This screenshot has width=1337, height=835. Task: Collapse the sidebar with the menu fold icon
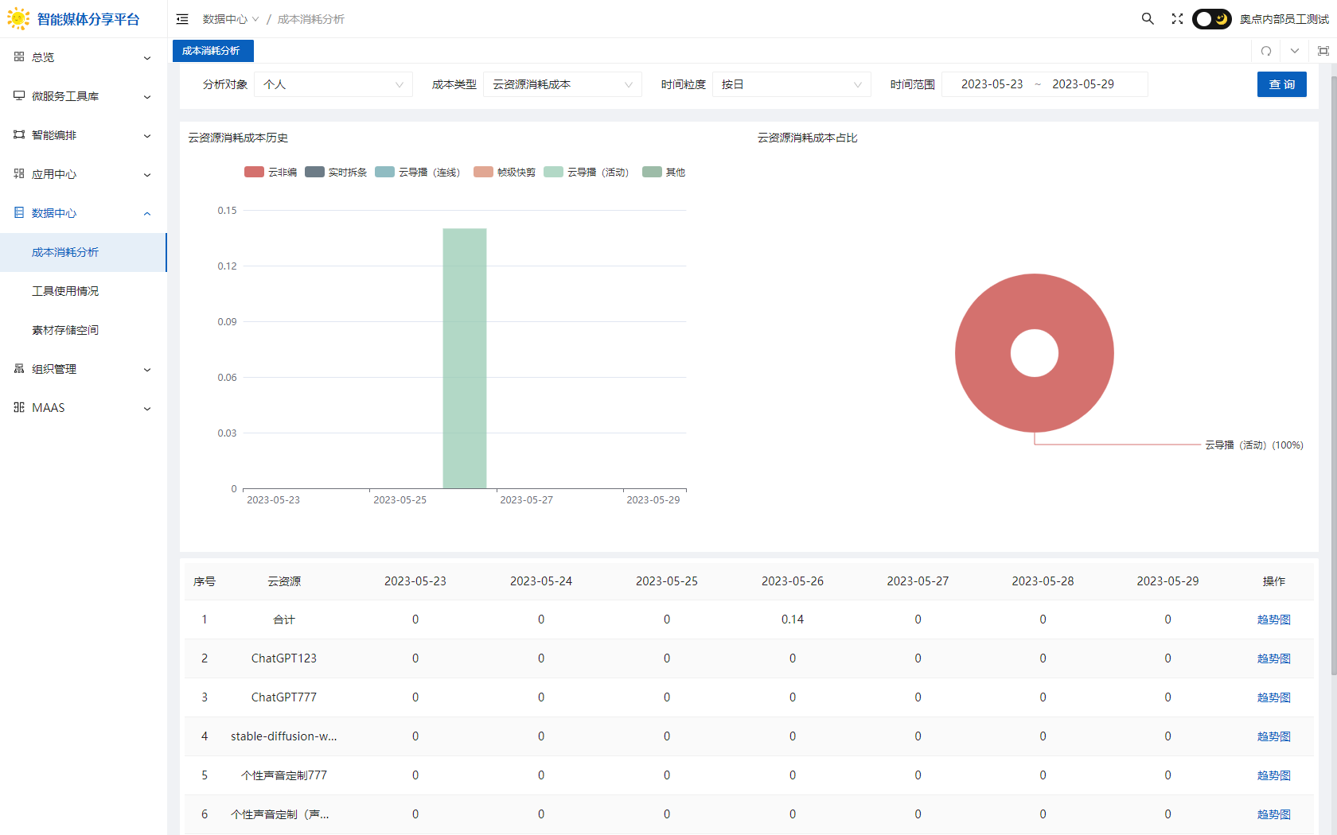click(x=182, y=19)
